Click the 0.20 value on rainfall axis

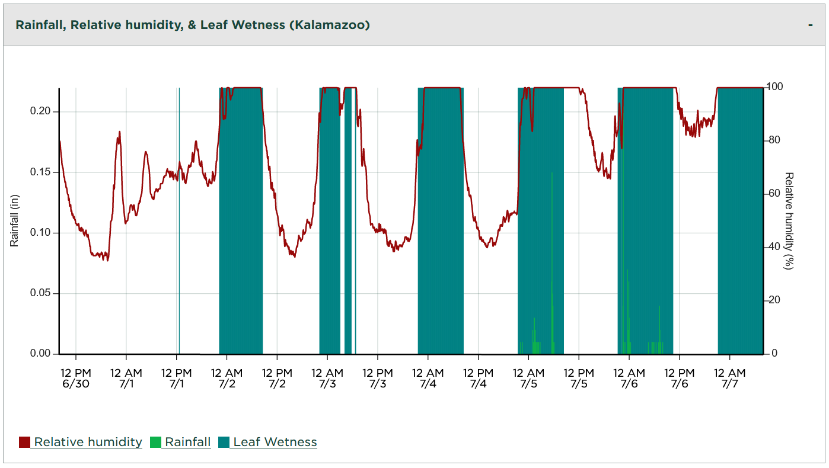click(41, 110)
